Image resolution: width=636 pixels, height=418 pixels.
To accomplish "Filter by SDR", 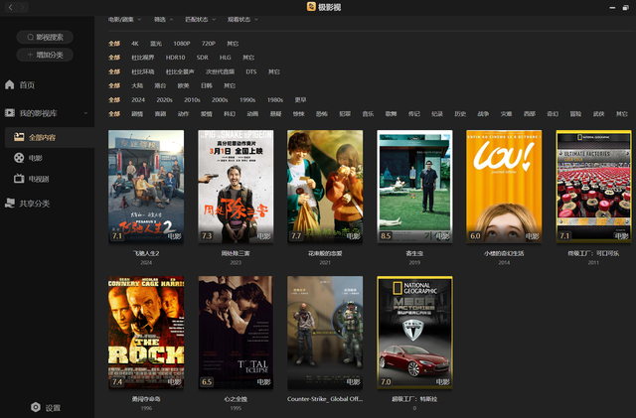I will click(203, 58).
